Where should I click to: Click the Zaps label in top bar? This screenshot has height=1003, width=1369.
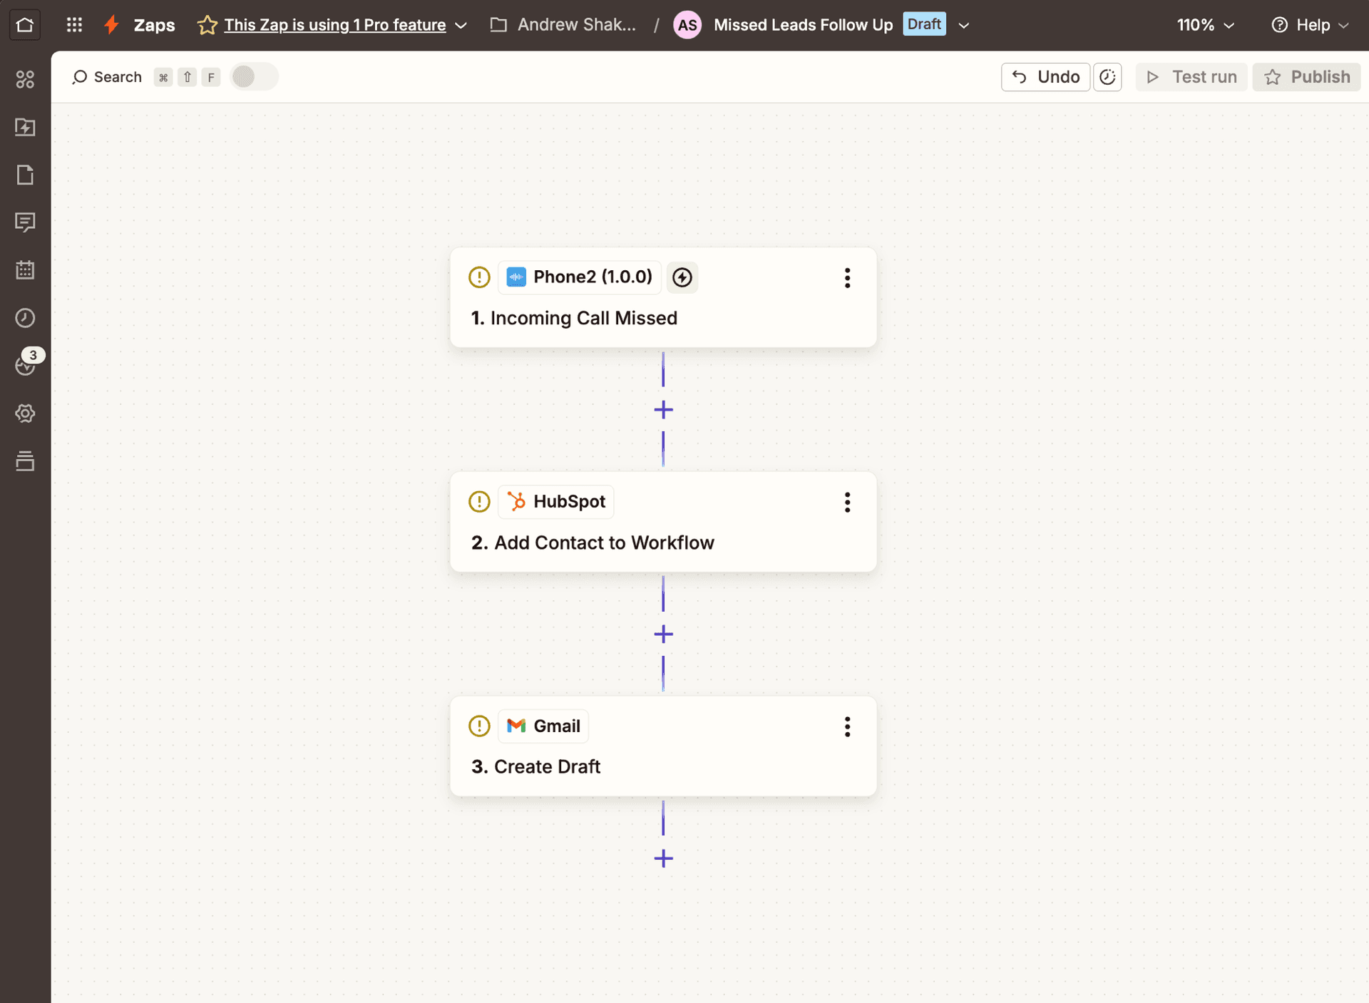pyautogui.click(x=154, y=25)
